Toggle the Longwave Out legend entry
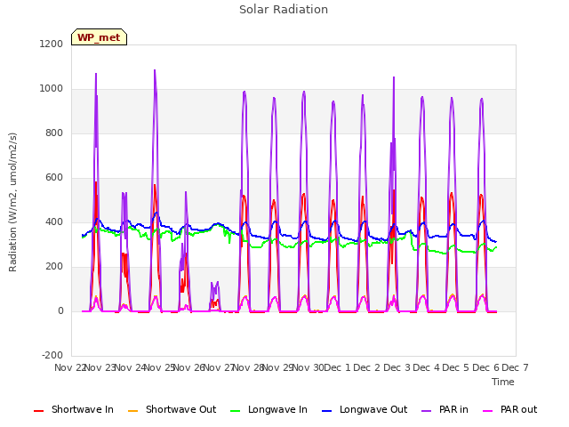The width and height of the screenshot is (569, 427). tap(365, 409)
